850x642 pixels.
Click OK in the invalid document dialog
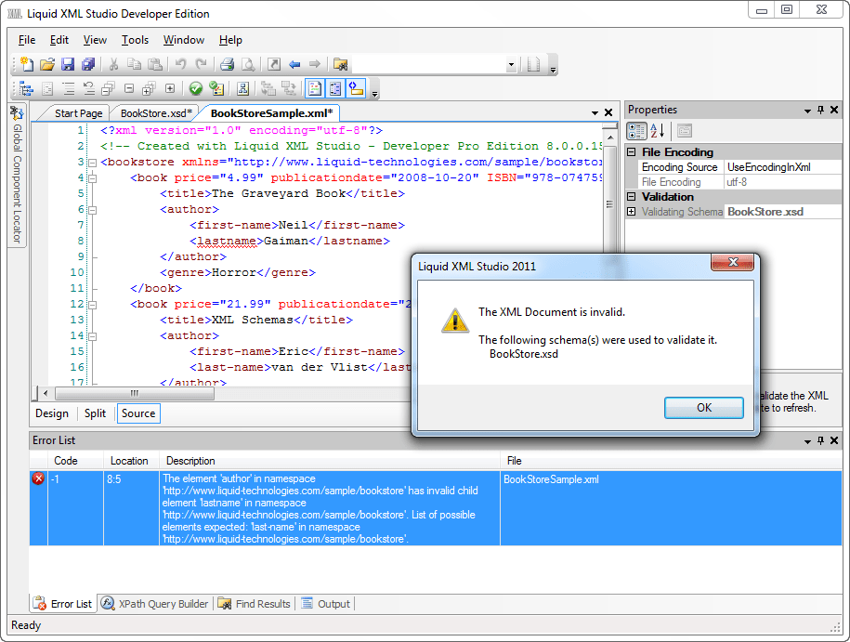click(704, 408)
